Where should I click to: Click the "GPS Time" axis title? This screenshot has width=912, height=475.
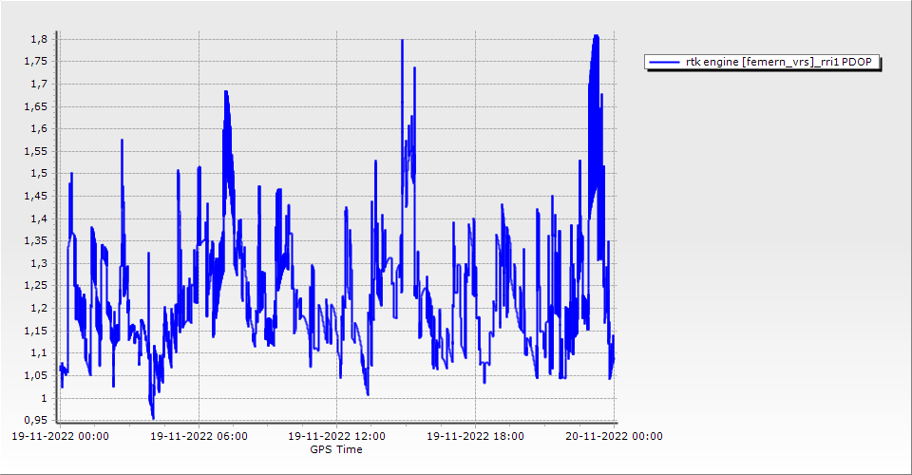pos(336,449)
